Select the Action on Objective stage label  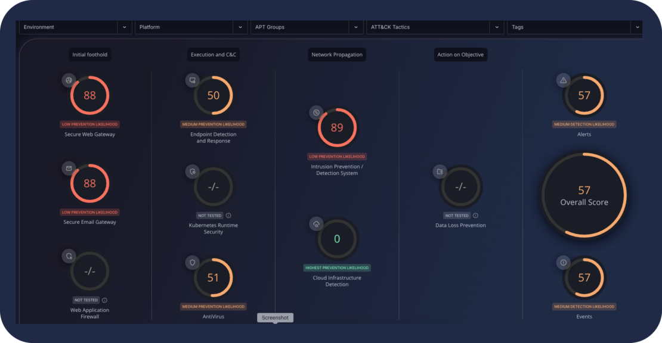(x=460, y=54)
